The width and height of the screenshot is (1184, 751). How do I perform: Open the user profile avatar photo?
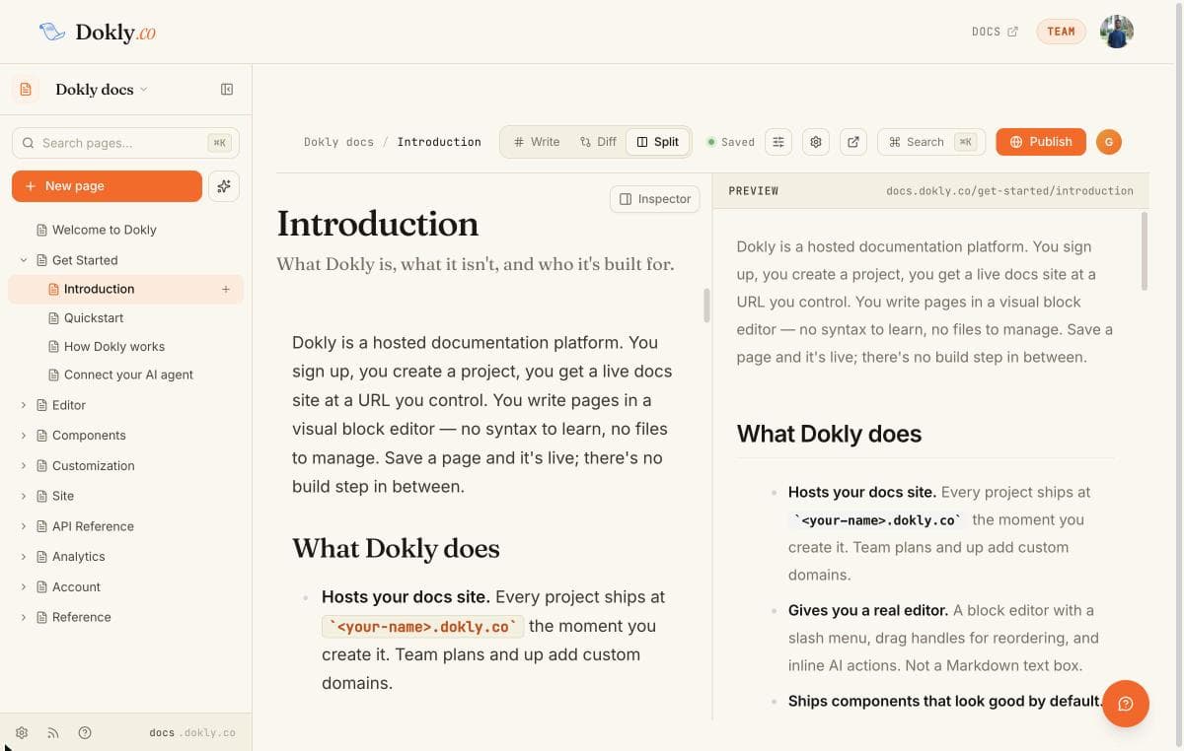[x=1116, y=32]
